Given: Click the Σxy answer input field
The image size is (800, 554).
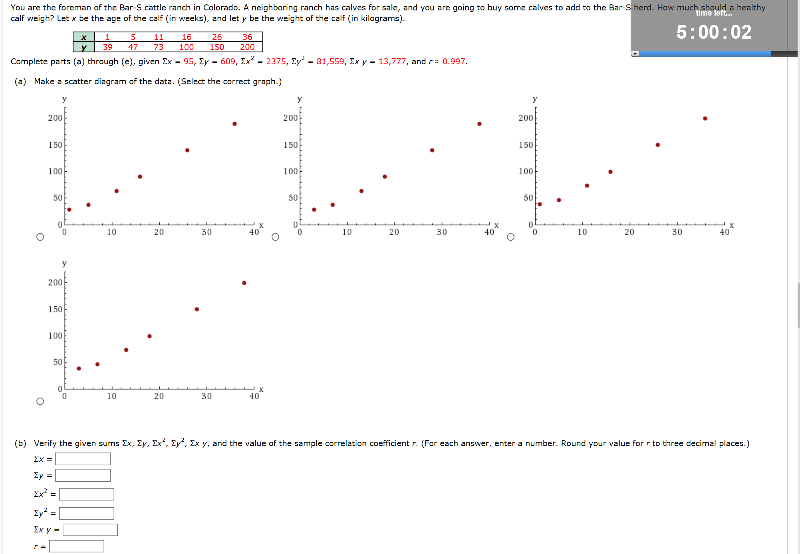Looking at the screenshot, I should point(90,530).
